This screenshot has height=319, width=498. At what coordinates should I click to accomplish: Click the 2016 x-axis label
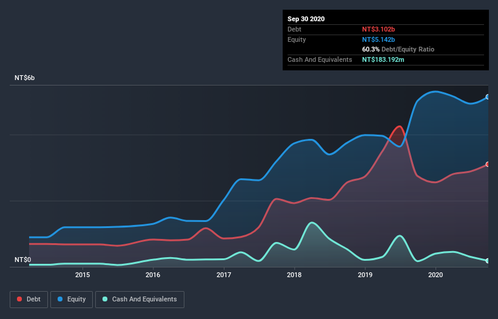153,275
